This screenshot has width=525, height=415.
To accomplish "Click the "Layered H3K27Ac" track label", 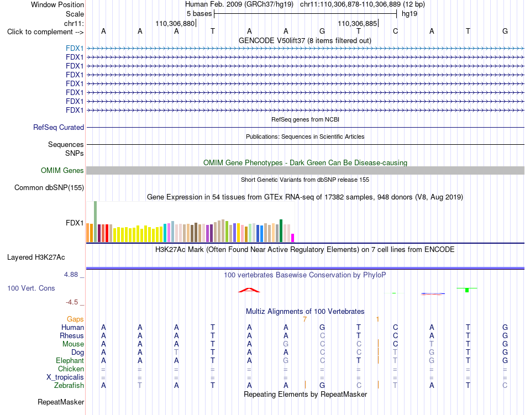I will point(36,258).
